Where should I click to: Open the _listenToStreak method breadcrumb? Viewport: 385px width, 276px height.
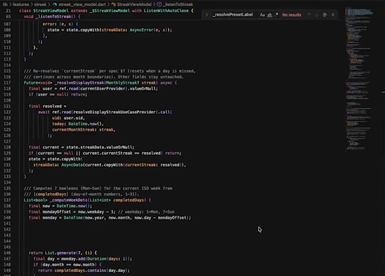pyautogui.click(x=178, y=5)
